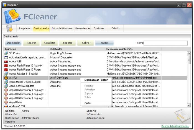Choose Desinstalar in the context menu

[96, 80]
